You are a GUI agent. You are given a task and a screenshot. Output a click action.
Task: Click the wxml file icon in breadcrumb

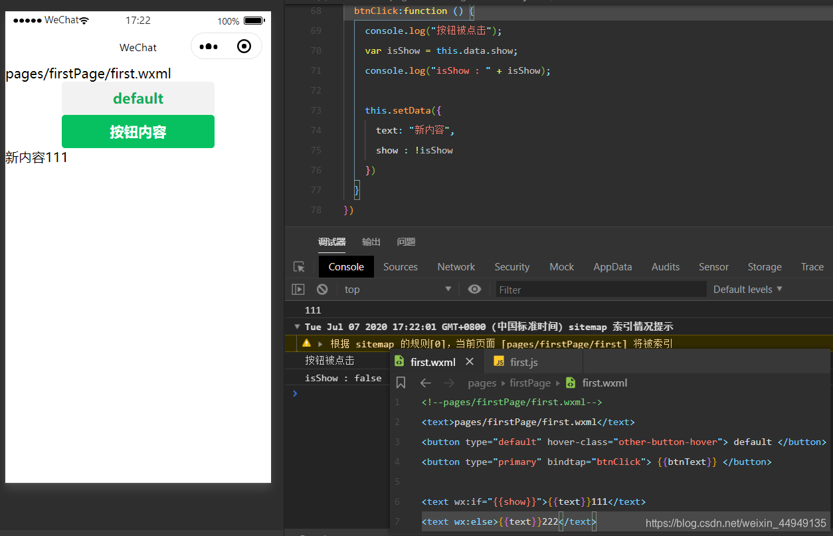(x=570, y=383)
